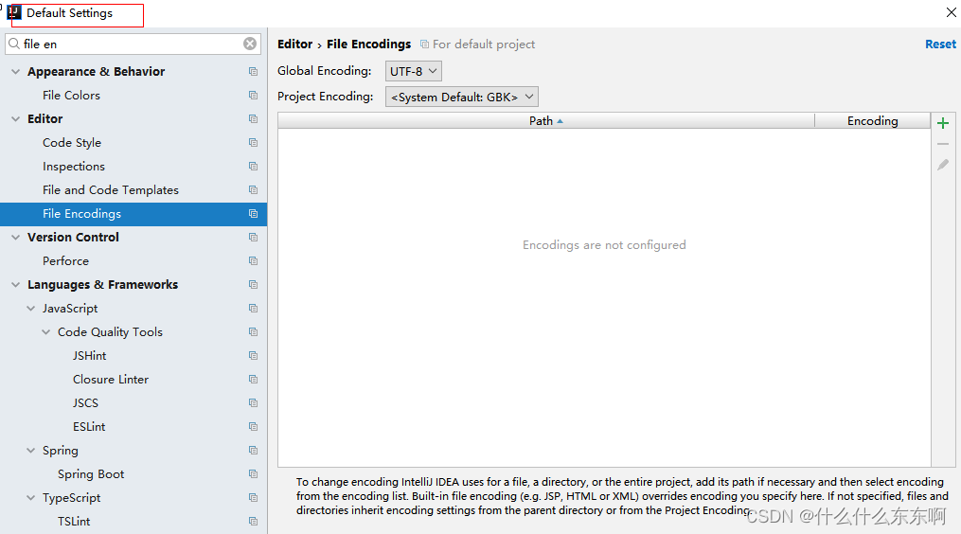Click project icon beside Version Control
This screenshot has width=961, height=534.
[x=253, y=238]
